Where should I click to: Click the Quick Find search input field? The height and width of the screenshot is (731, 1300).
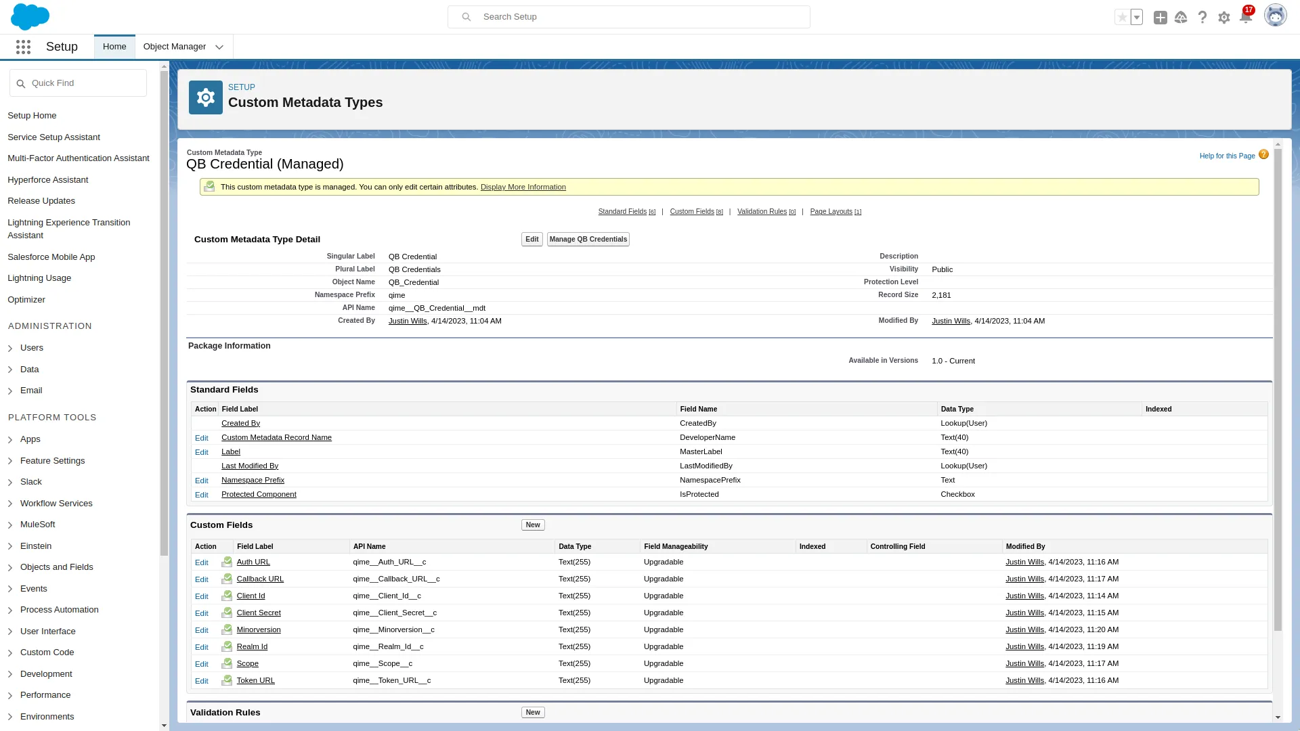point(78,83)
